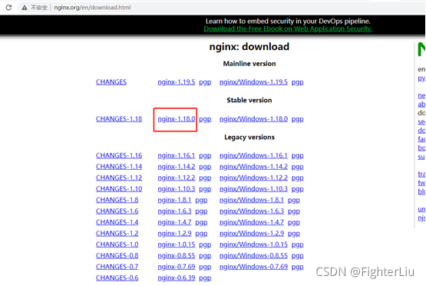Open CHANGES-1.0 link
426x286 pixels.
tap(117, 244)
